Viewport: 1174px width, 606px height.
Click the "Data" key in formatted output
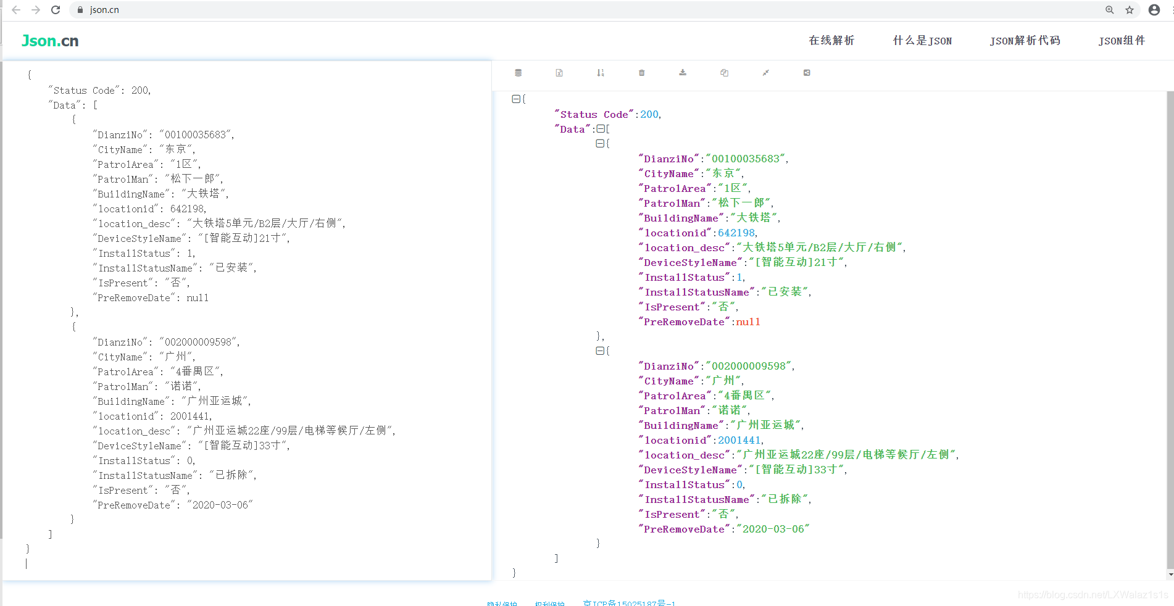572,129
